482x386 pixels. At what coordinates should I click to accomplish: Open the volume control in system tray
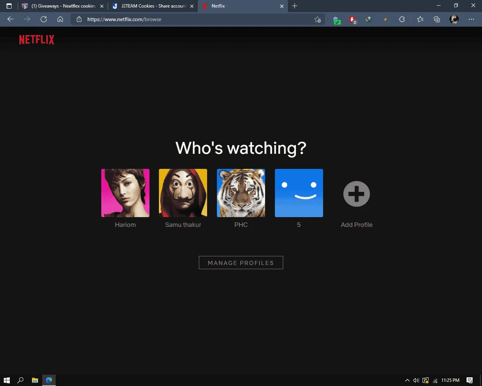pos(416,380)
